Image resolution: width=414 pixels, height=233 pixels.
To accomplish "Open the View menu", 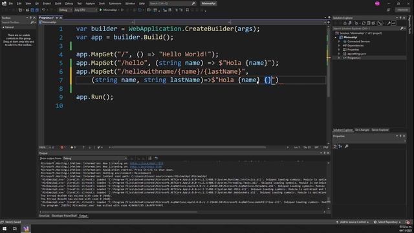I will pos(28,3).
